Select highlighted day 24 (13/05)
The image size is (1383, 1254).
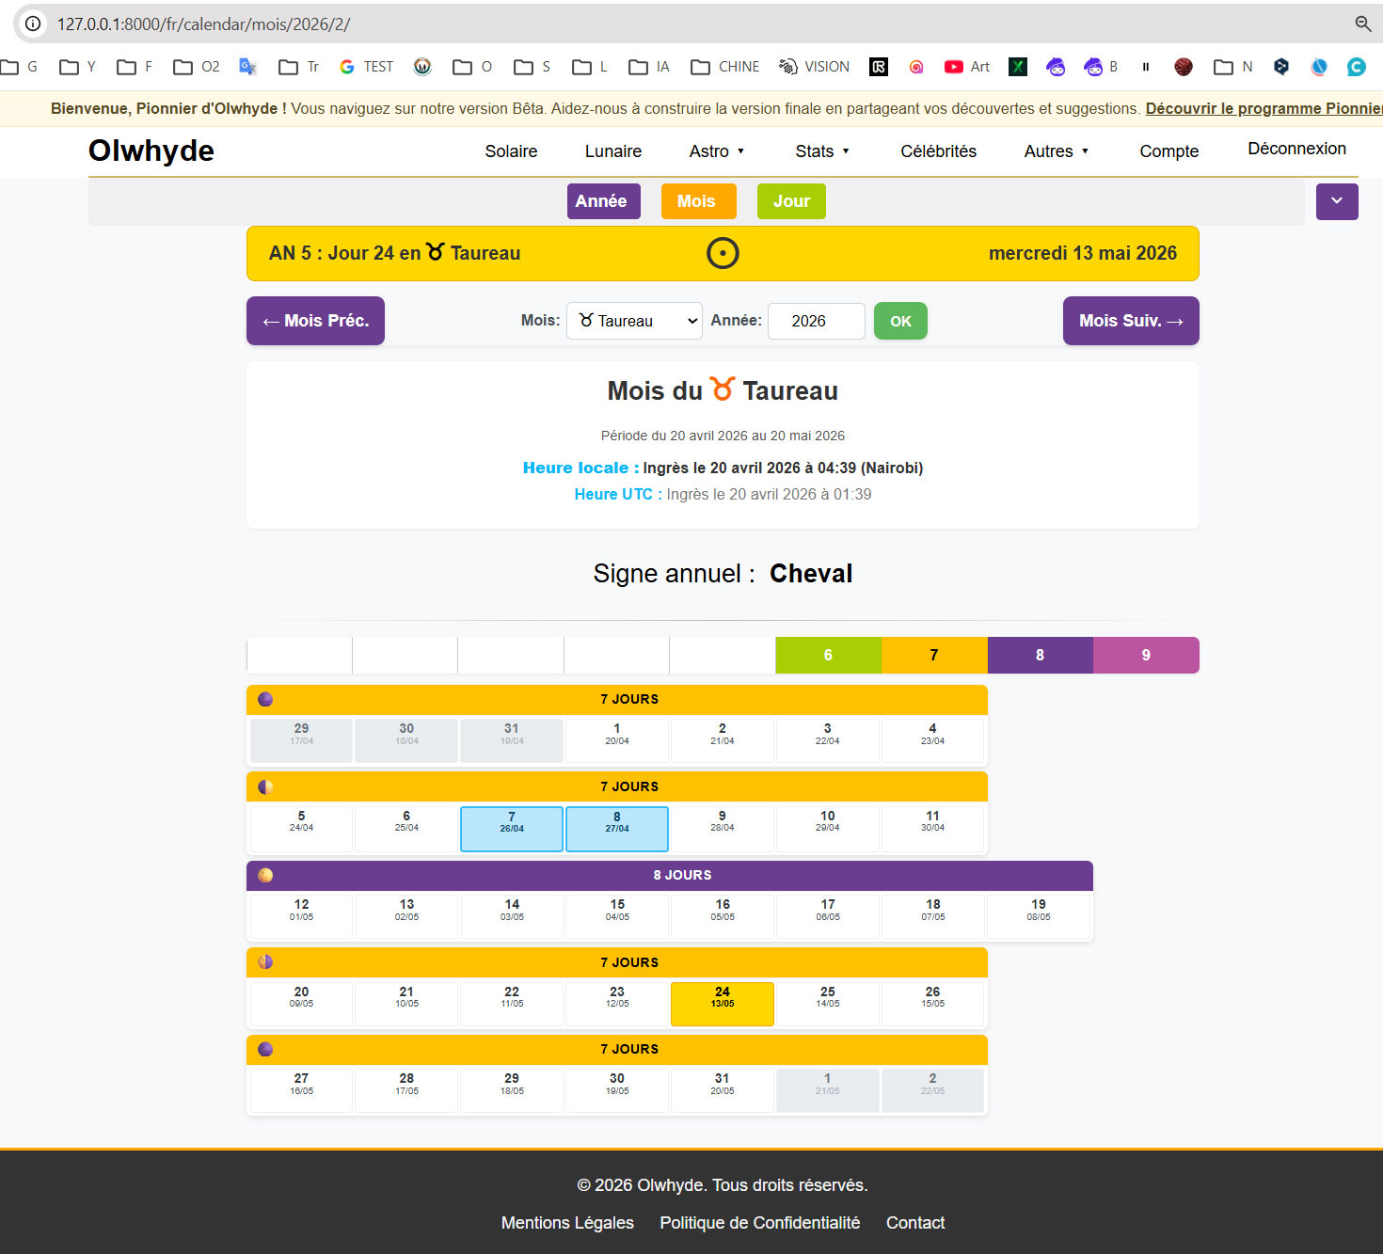[723, 1004]
